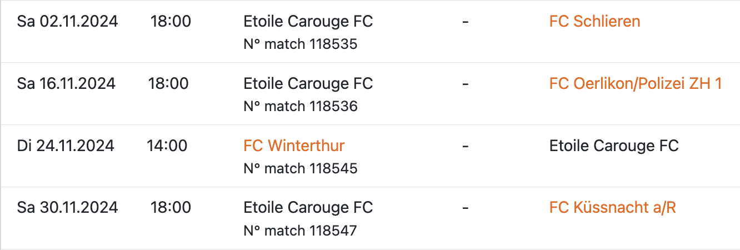Click match number 118545
This screenshot has height=250, width=740.
point(300,168)
